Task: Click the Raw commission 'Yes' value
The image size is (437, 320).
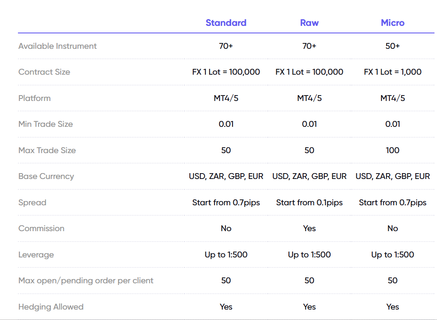Action: click(309, 229)
